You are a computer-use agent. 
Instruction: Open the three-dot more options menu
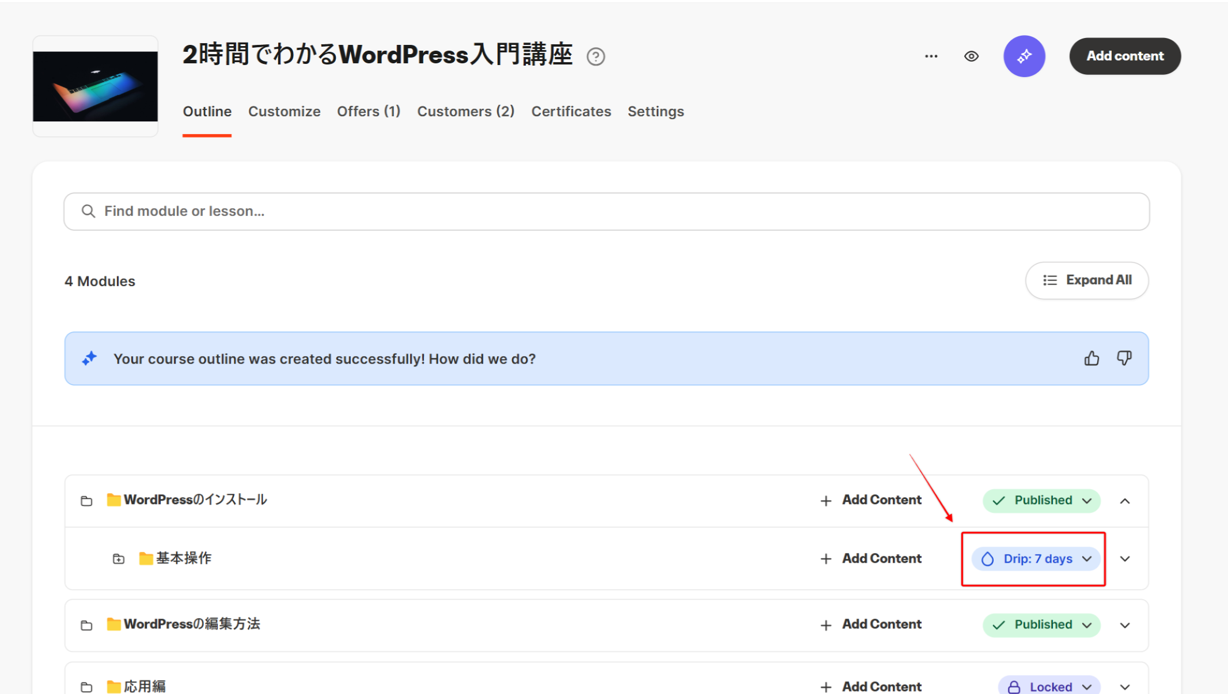coord(931,56)
